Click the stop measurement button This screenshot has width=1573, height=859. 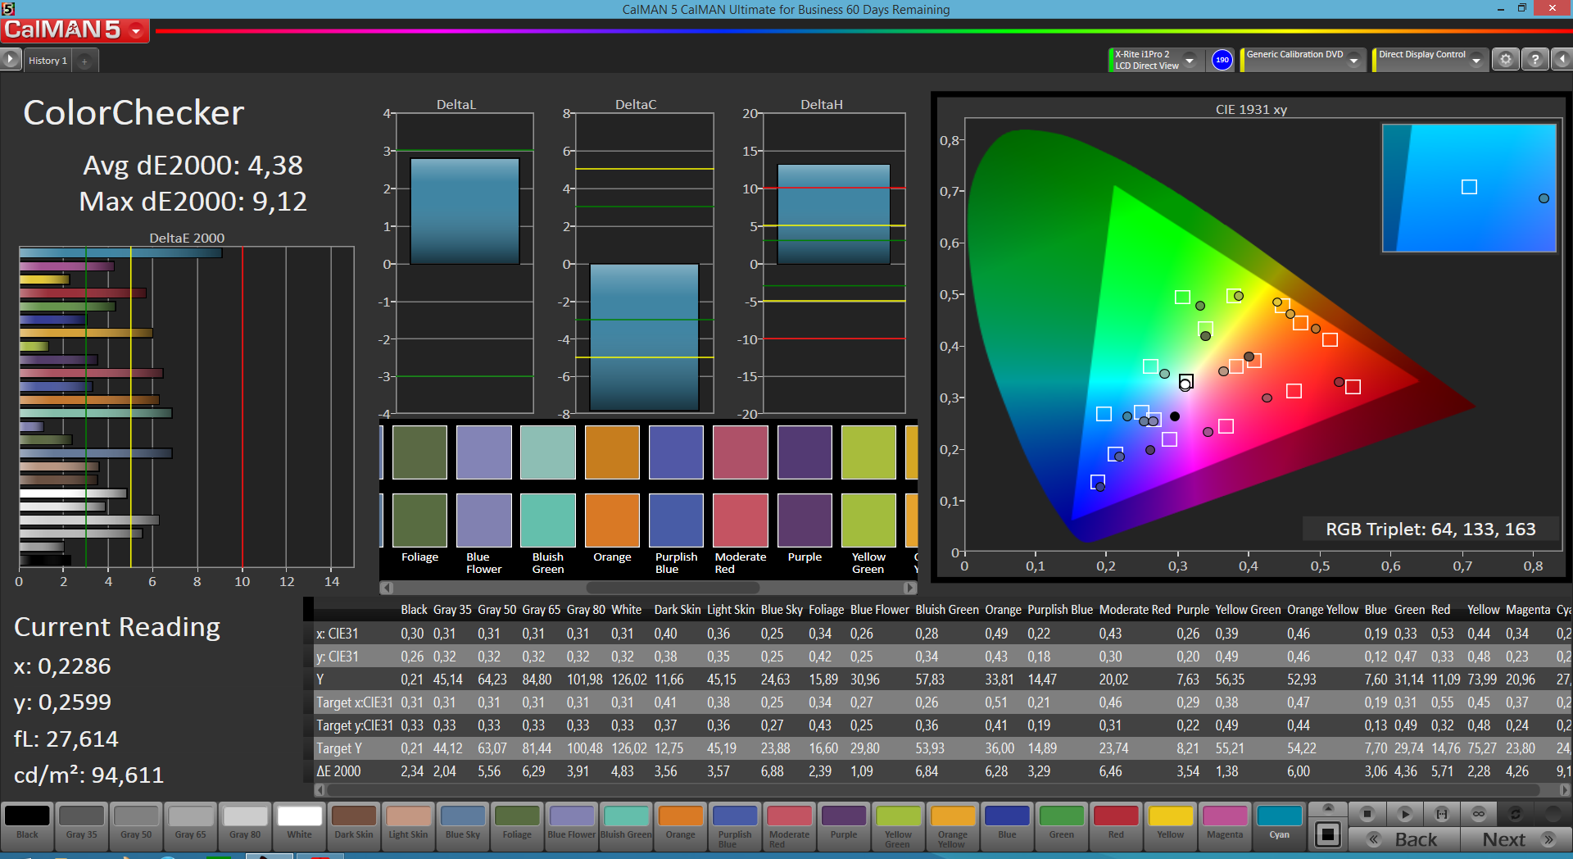point(1367,814)
